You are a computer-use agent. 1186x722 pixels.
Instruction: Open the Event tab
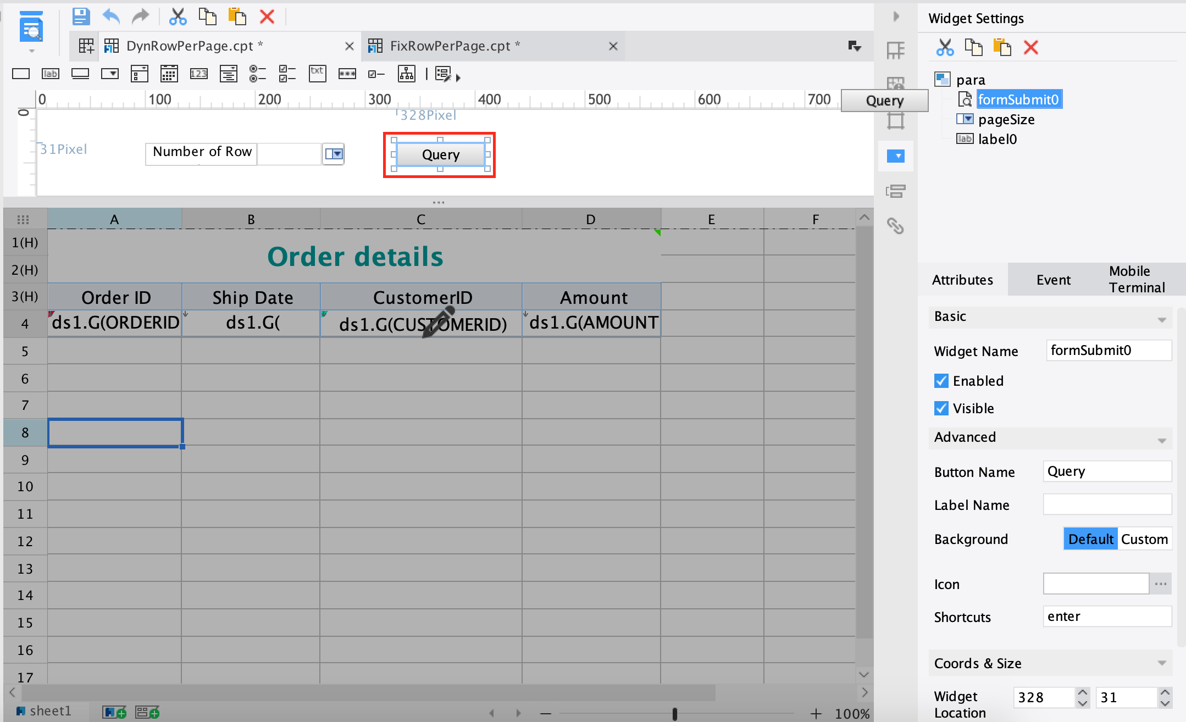click(x=1053, y=280)
